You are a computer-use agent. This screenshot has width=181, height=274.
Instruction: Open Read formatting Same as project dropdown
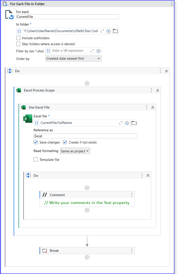75,151
